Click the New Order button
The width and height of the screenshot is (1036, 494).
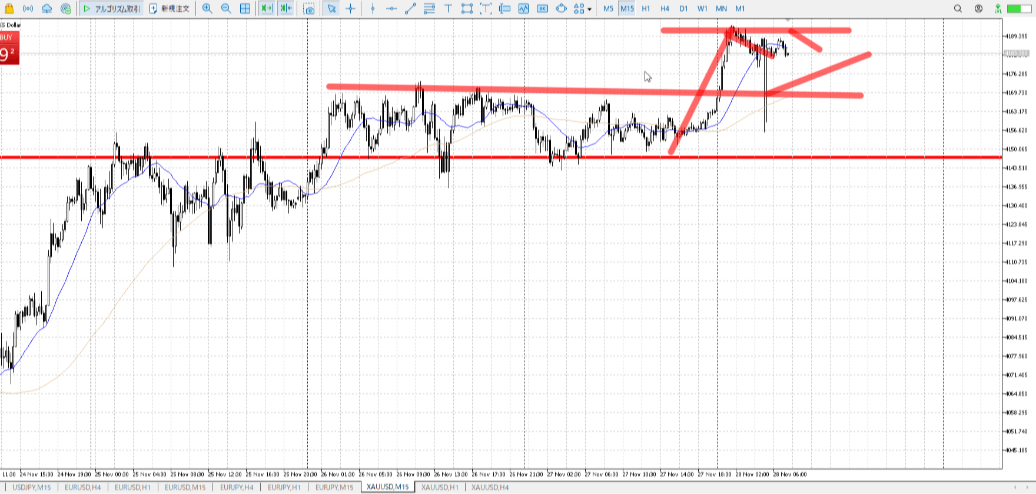[170, 9]
